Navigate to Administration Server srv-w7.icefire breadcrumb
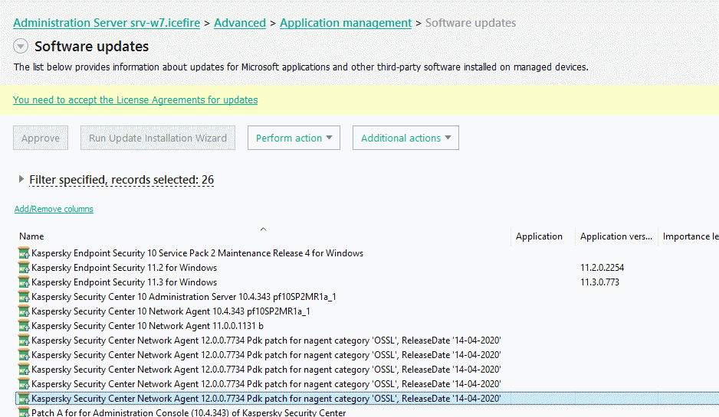719x417 pixels. 107,23
